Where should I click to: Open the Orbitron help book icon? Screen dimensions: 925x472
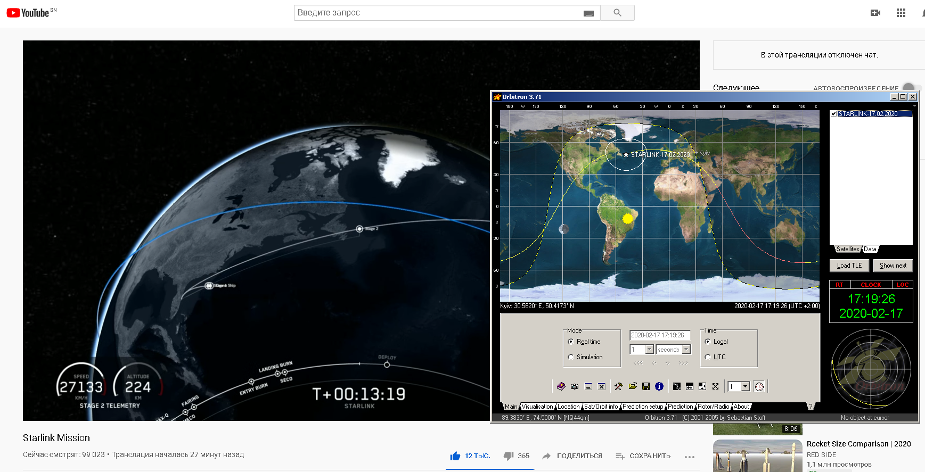[x=561, y=386]
